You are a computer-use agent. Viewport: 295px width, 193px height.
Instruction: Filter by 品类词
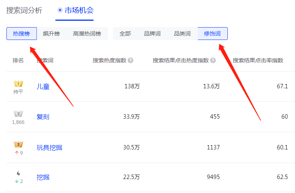point(182,34)
